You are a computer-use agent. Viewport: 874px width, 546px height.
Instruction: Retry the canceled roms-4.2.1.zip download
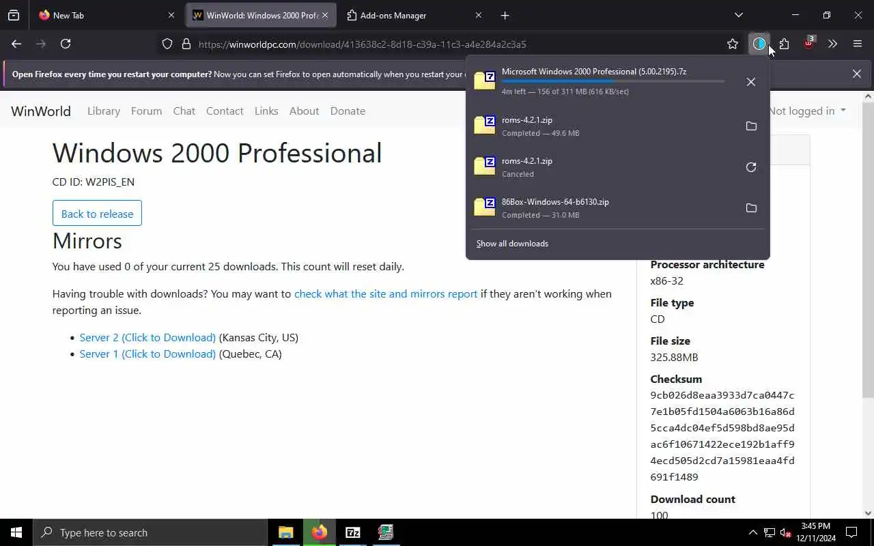[x=751, y=167]
